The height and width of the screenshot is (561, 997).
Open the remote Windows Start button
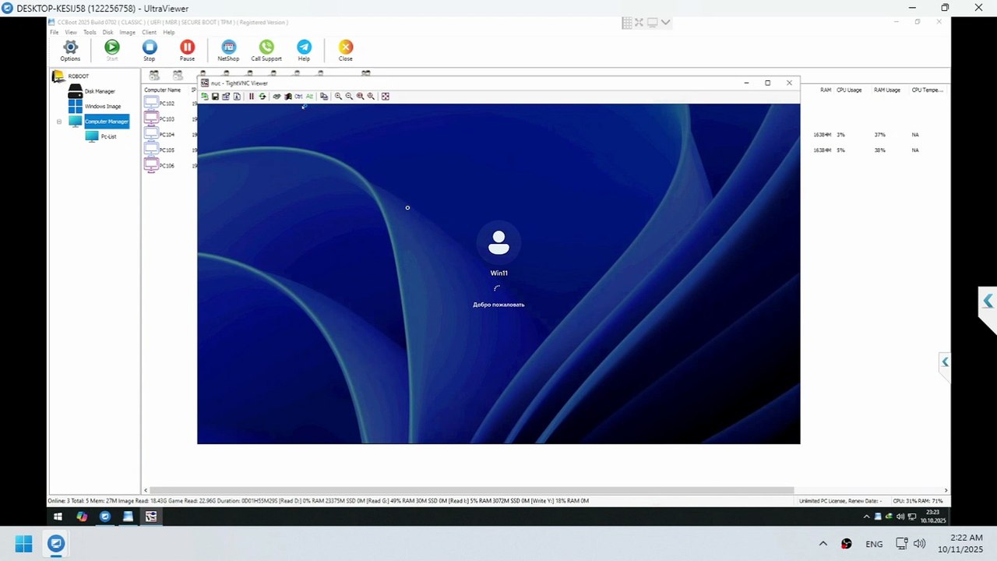(x=58, y=516)
